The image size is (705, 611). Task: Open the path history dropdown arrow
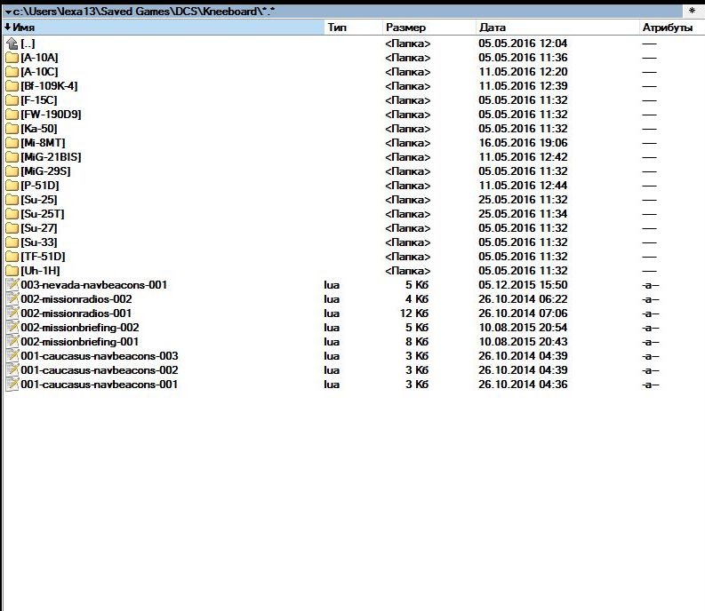[8, 12]
